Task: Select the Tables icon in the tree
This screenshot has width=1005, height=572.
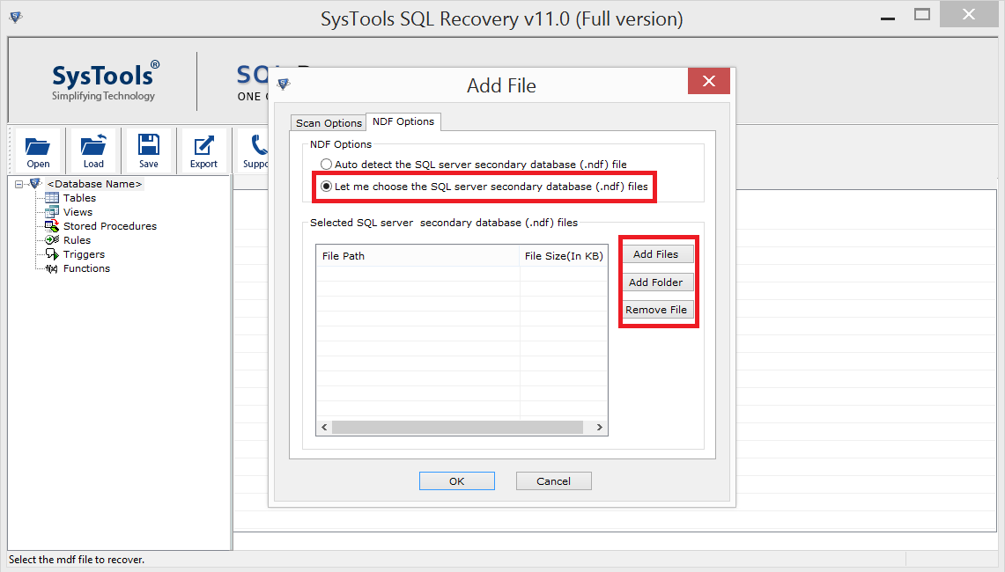Action: click(x=52, y=198)
